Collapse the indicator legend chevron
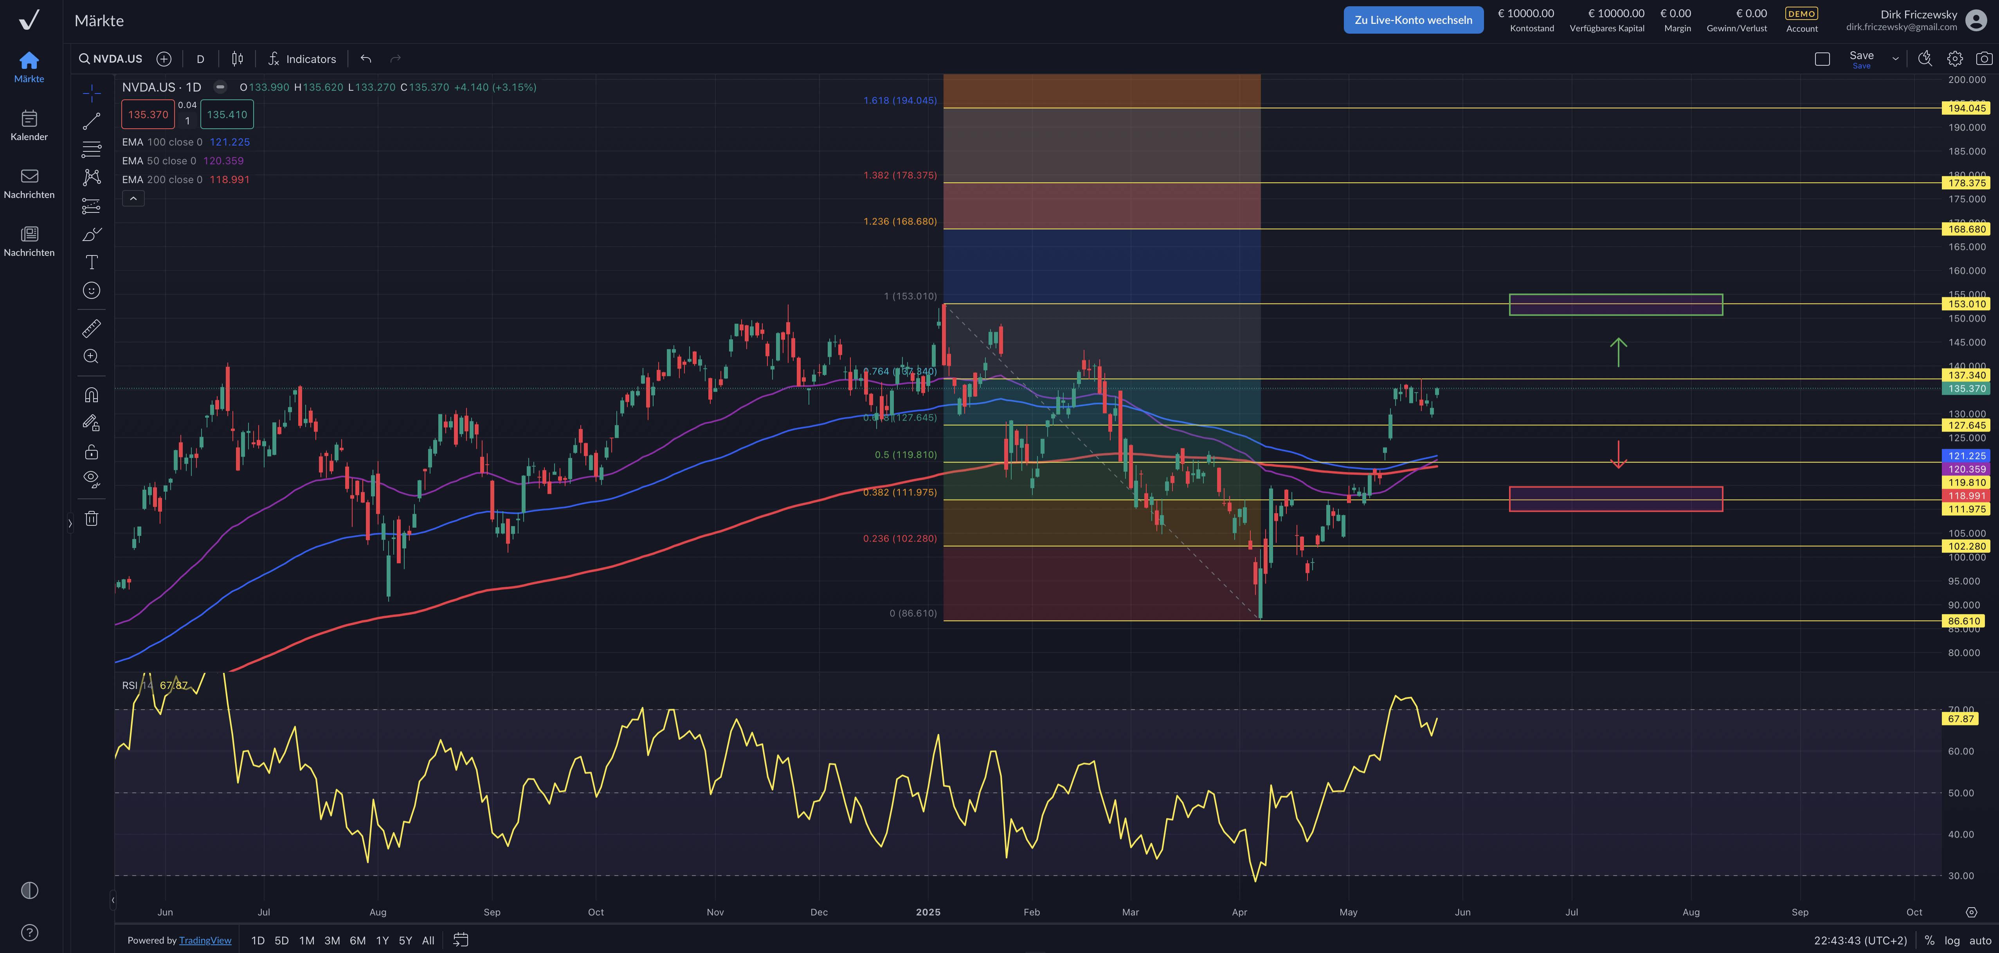Viewport: 1999px width, 953px height. click(x=133, y=199)
